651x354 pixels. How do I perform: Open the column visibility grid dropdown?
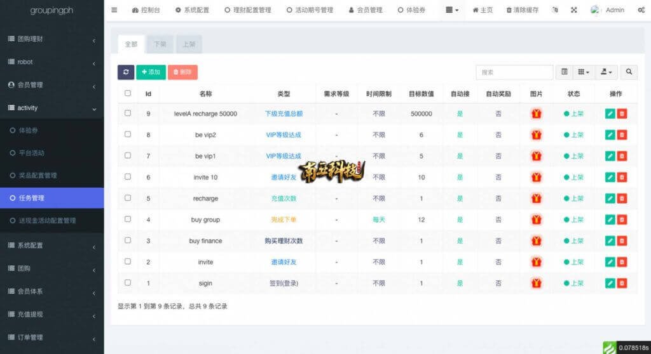point(583,72)
